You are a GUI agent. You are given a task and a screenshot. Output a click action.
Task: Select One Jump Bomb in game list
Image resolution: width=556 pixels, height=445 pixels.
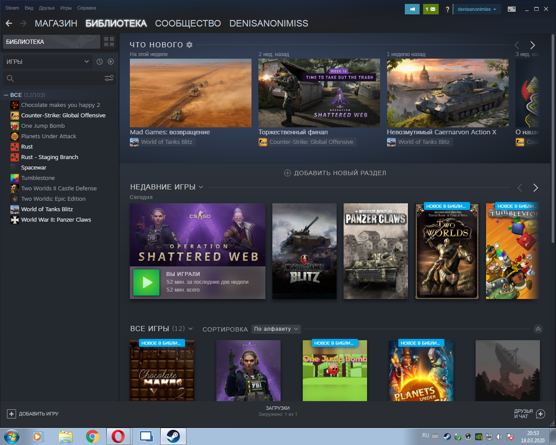pos(43,126)
